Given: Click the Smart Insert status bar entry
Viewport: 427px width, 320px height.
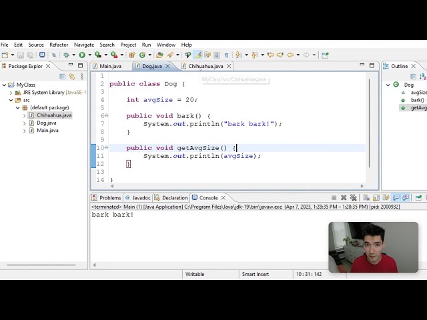Looking at the screenshot, I should point(255,274).
